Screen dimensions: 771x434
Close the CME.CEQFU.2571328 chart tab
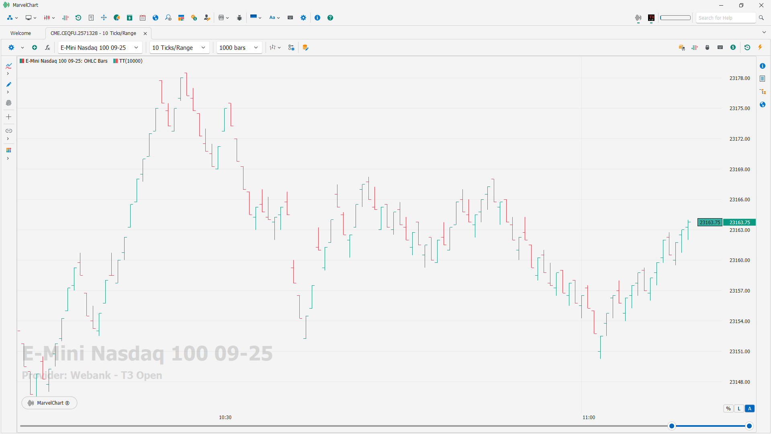click(145, 33)
